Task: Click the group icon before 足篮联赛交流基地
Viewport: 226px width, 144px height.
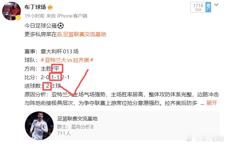Action: (x=59, y=34)
